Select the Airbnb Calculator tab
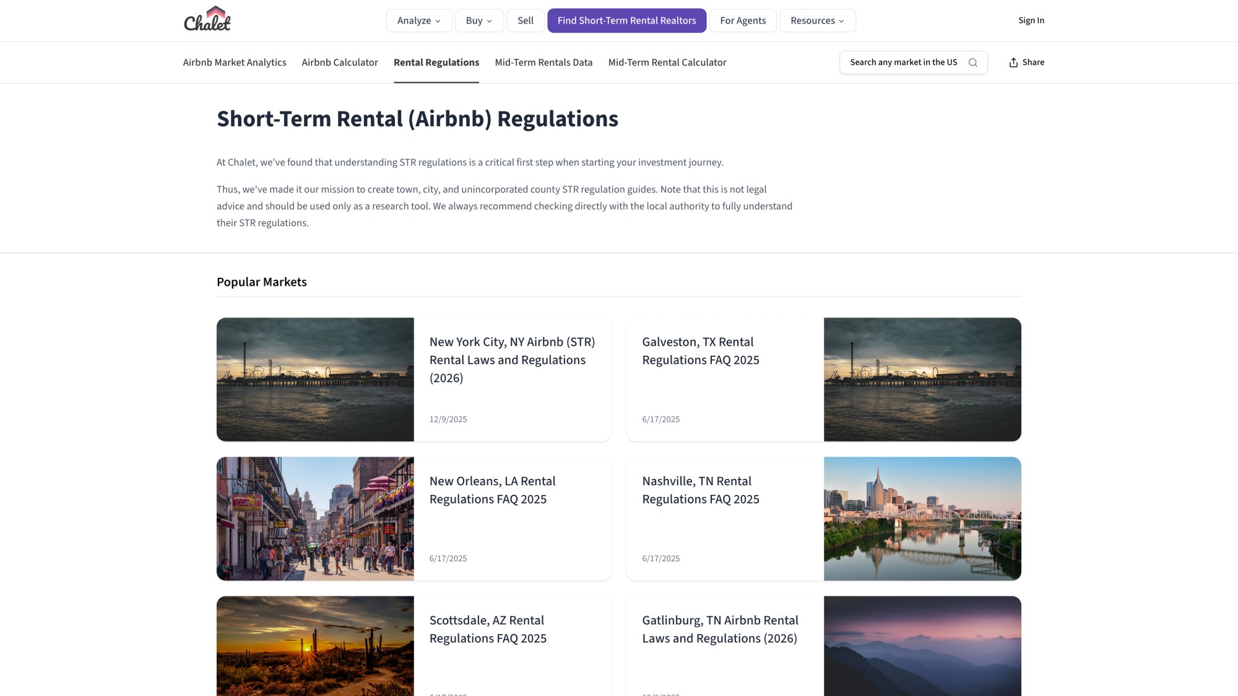Screen dimensions: 1238x696 339,62
